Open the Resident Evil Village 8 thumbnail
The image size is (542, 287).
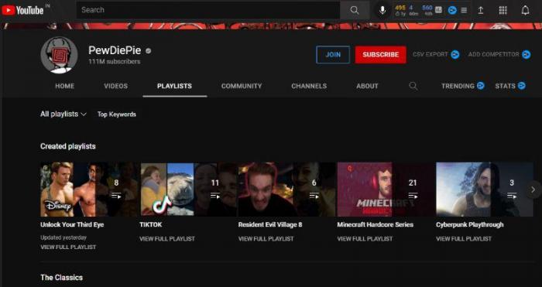(286, 190)
